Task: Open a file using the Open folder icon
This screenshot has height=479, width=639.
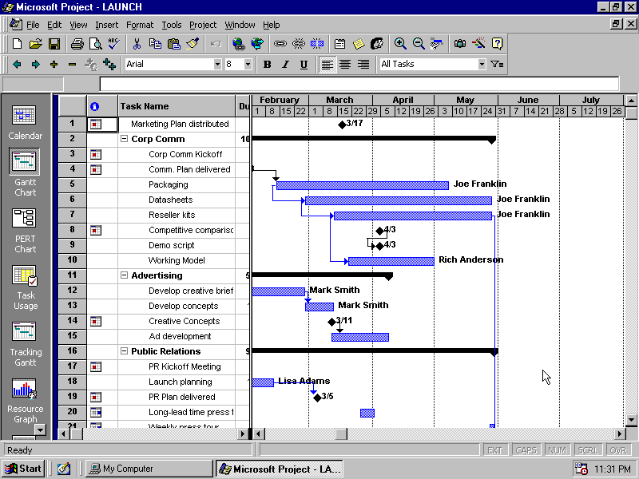Action: click(x=35, y=44)
